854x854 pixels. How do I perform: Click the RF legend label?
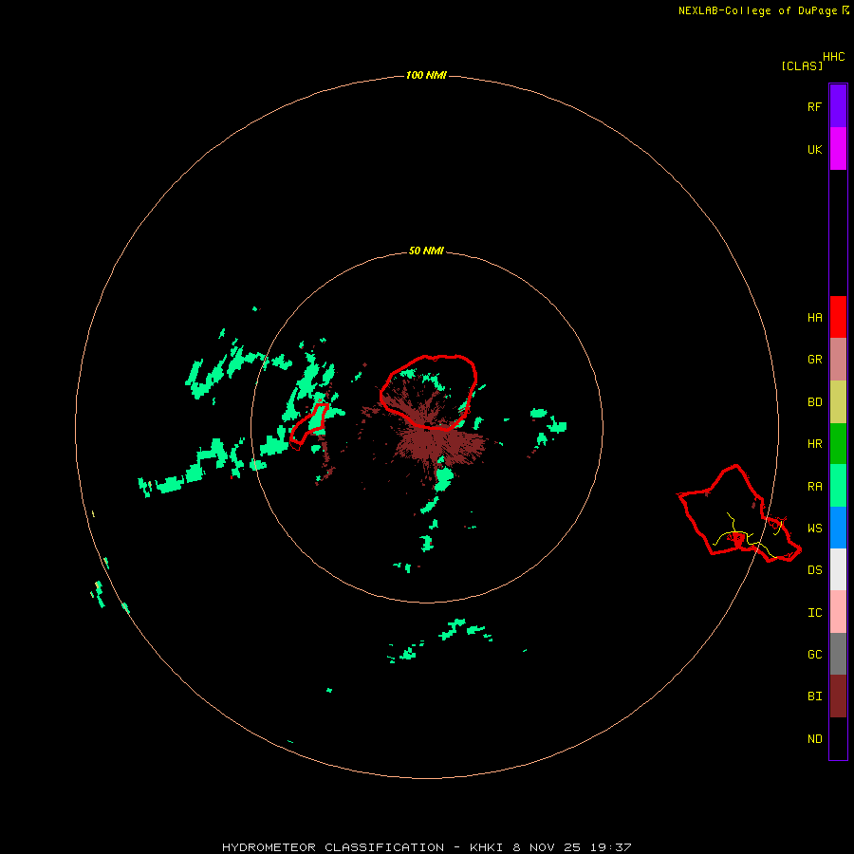pyautogui.click(x=814, y=106)
